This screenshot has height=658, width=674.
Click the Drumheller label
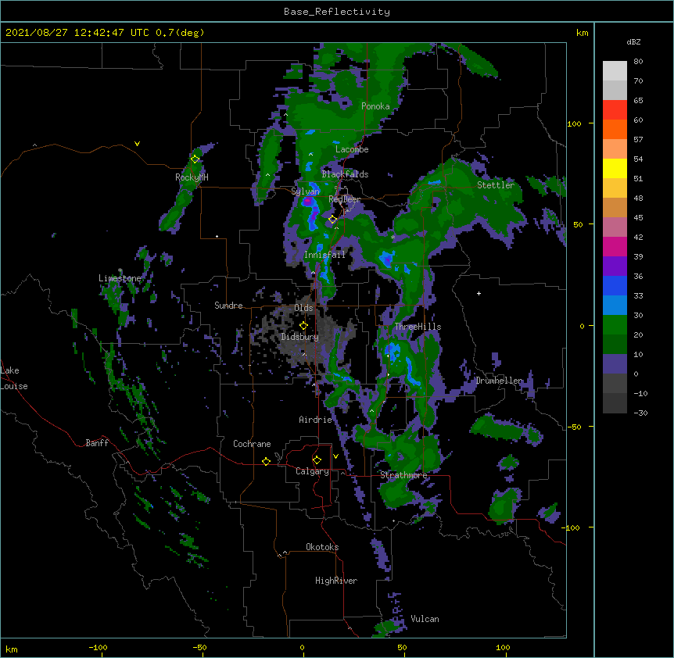click(x=499, y=381)
